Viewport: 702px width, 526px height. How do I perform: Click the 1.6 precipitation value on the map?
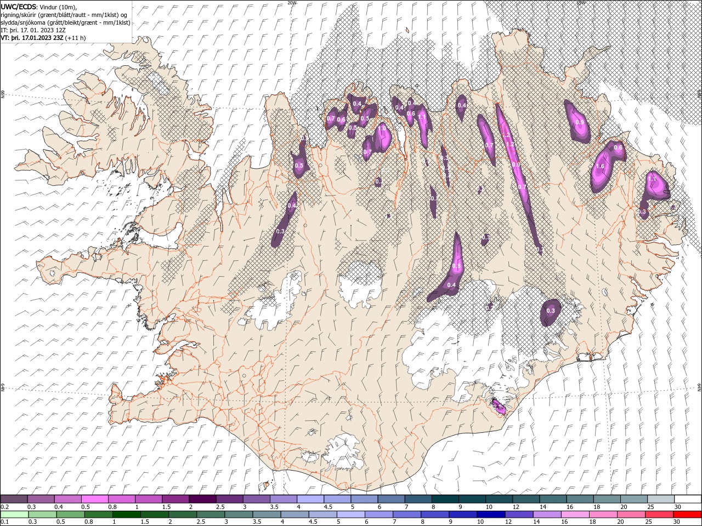pyautogui.click(x=600, y=166)
